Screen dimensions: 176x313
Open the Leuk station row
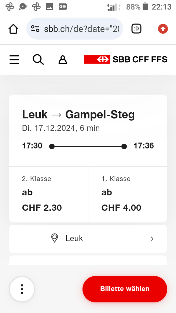88,239
